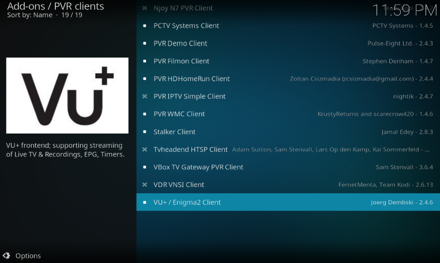This screenshot has width=440, height=263.
Task: Click X marker beside PVR IPTV Simple Client
Action: pos(145,96)
